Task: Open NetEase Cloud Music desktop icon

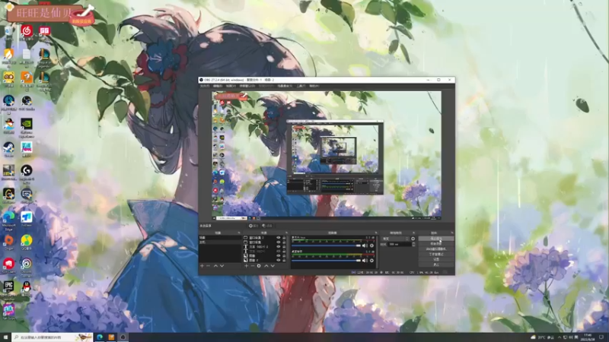Action: (x=27, y=32)
